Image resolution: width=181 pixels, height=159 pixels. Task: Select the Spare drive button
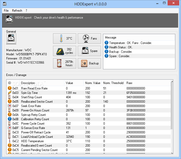89,51
